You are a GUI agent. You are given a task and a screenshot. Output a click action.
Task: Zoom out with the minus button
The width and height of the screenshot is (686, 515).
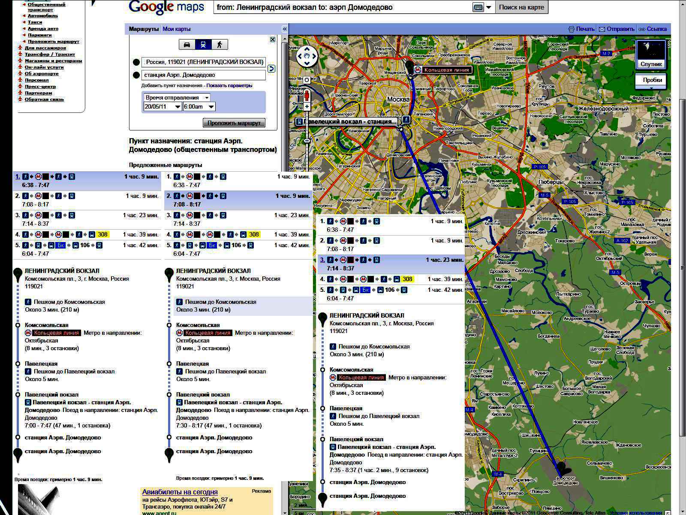point(307,141)
